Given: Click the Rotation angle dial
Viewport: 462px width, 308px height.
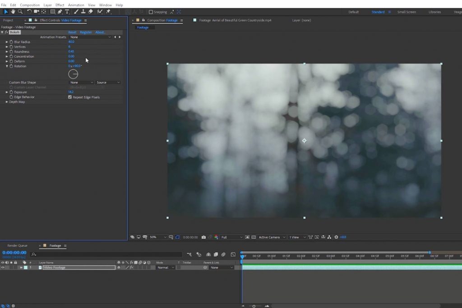Looking at the screenshot, I should tap(73, 74).
